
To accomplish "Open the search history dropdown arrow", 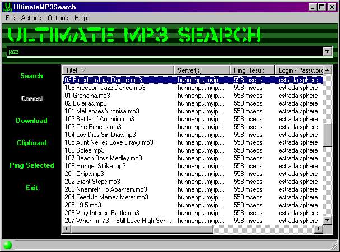I will pyautogui.click(x=328, y=51).
